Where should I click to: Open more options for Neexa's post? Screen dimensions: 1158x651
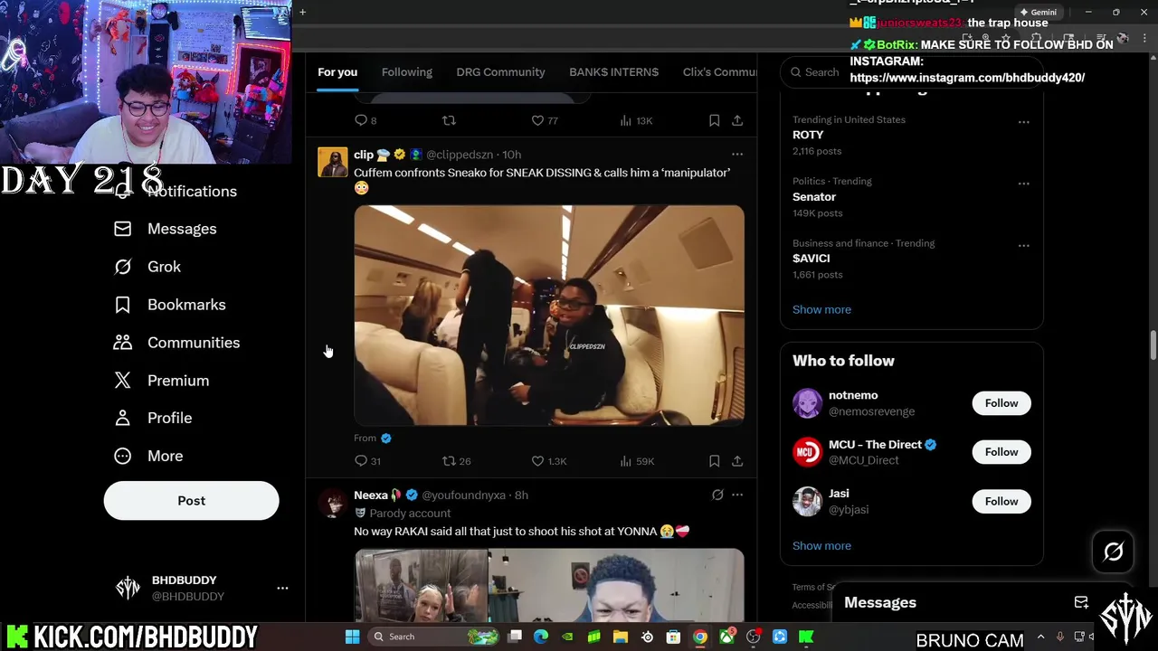pos(737,495)
